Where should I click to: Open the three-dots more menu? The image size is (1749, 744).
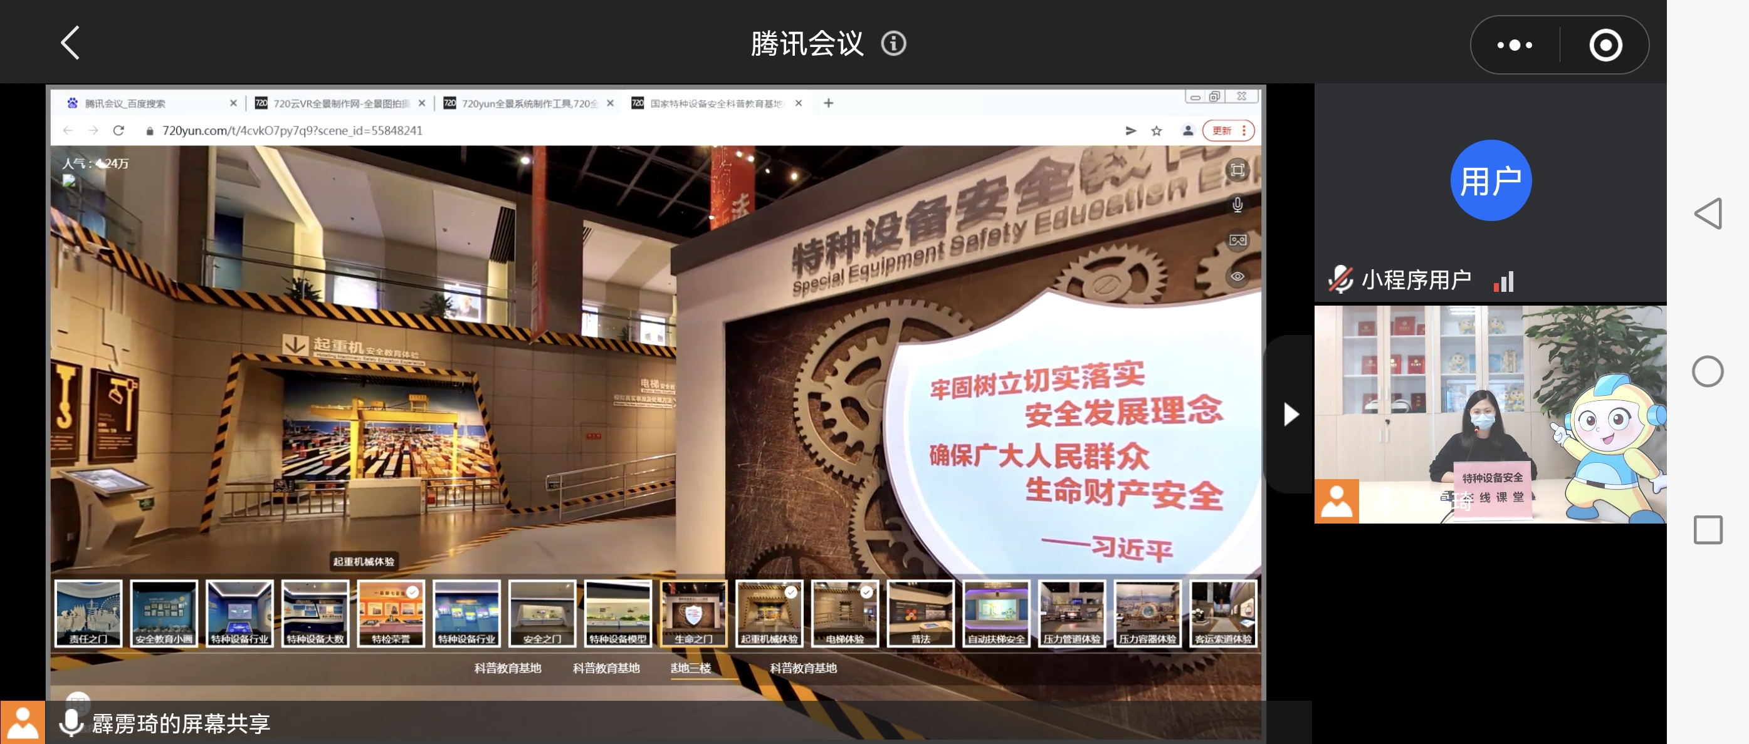(x=1515, y=46)
